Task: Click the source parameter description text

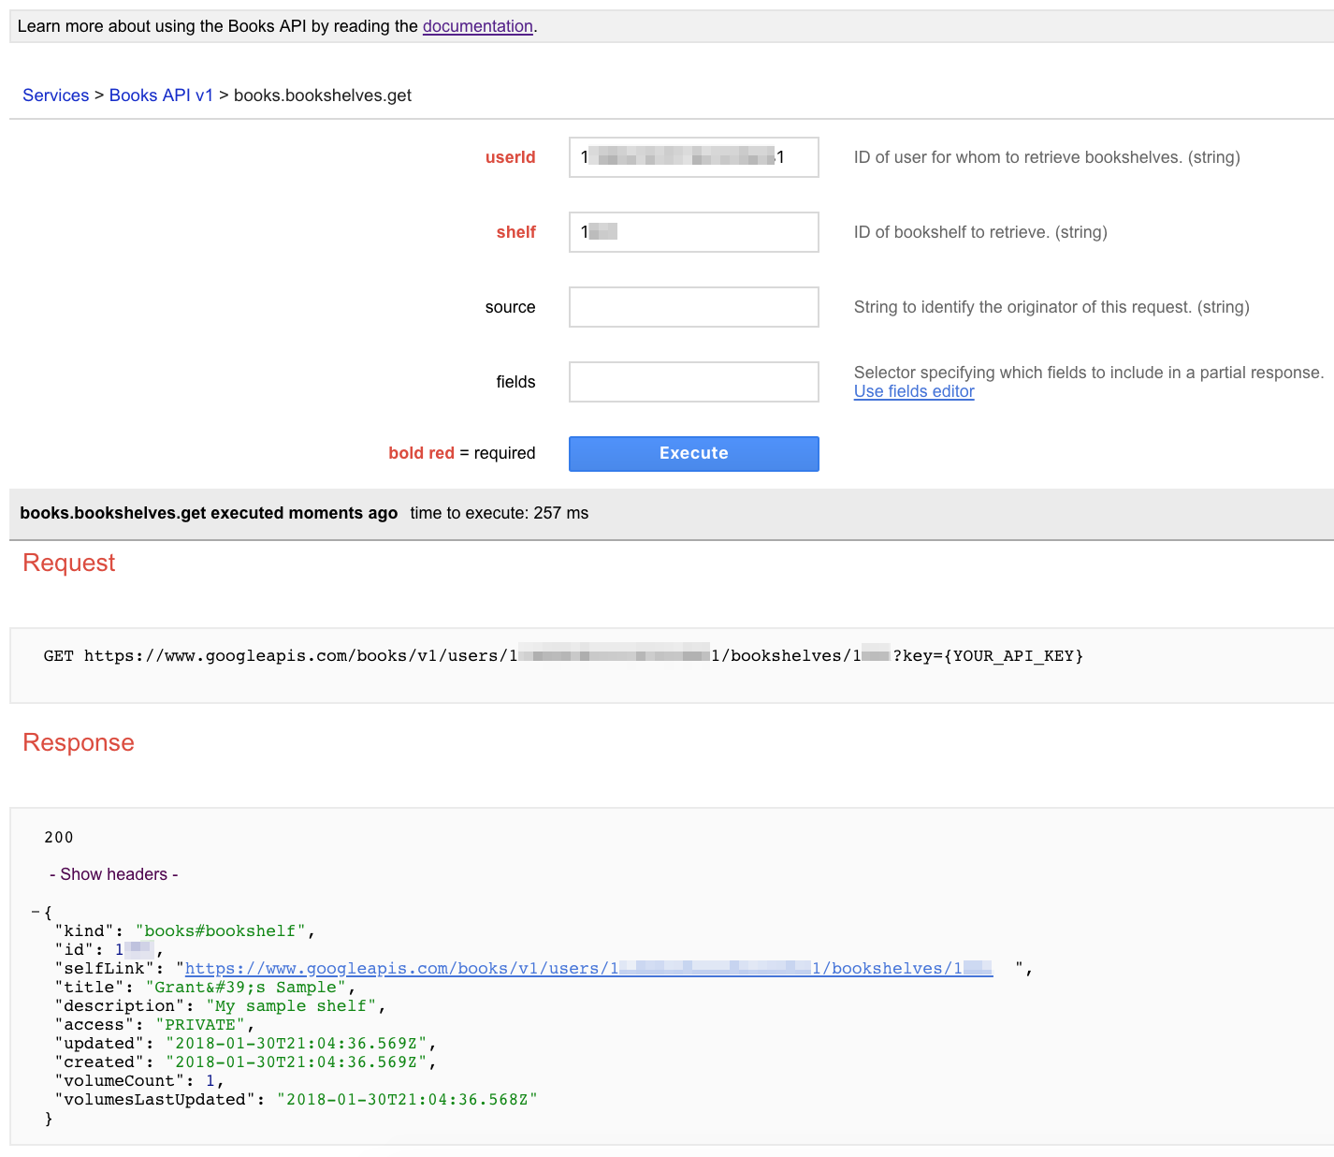Action: (1051, 307)
